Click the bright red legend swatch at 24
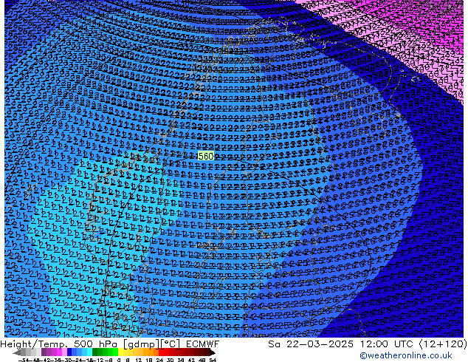The height and width of the screenshot is (362, 468). 161,352
